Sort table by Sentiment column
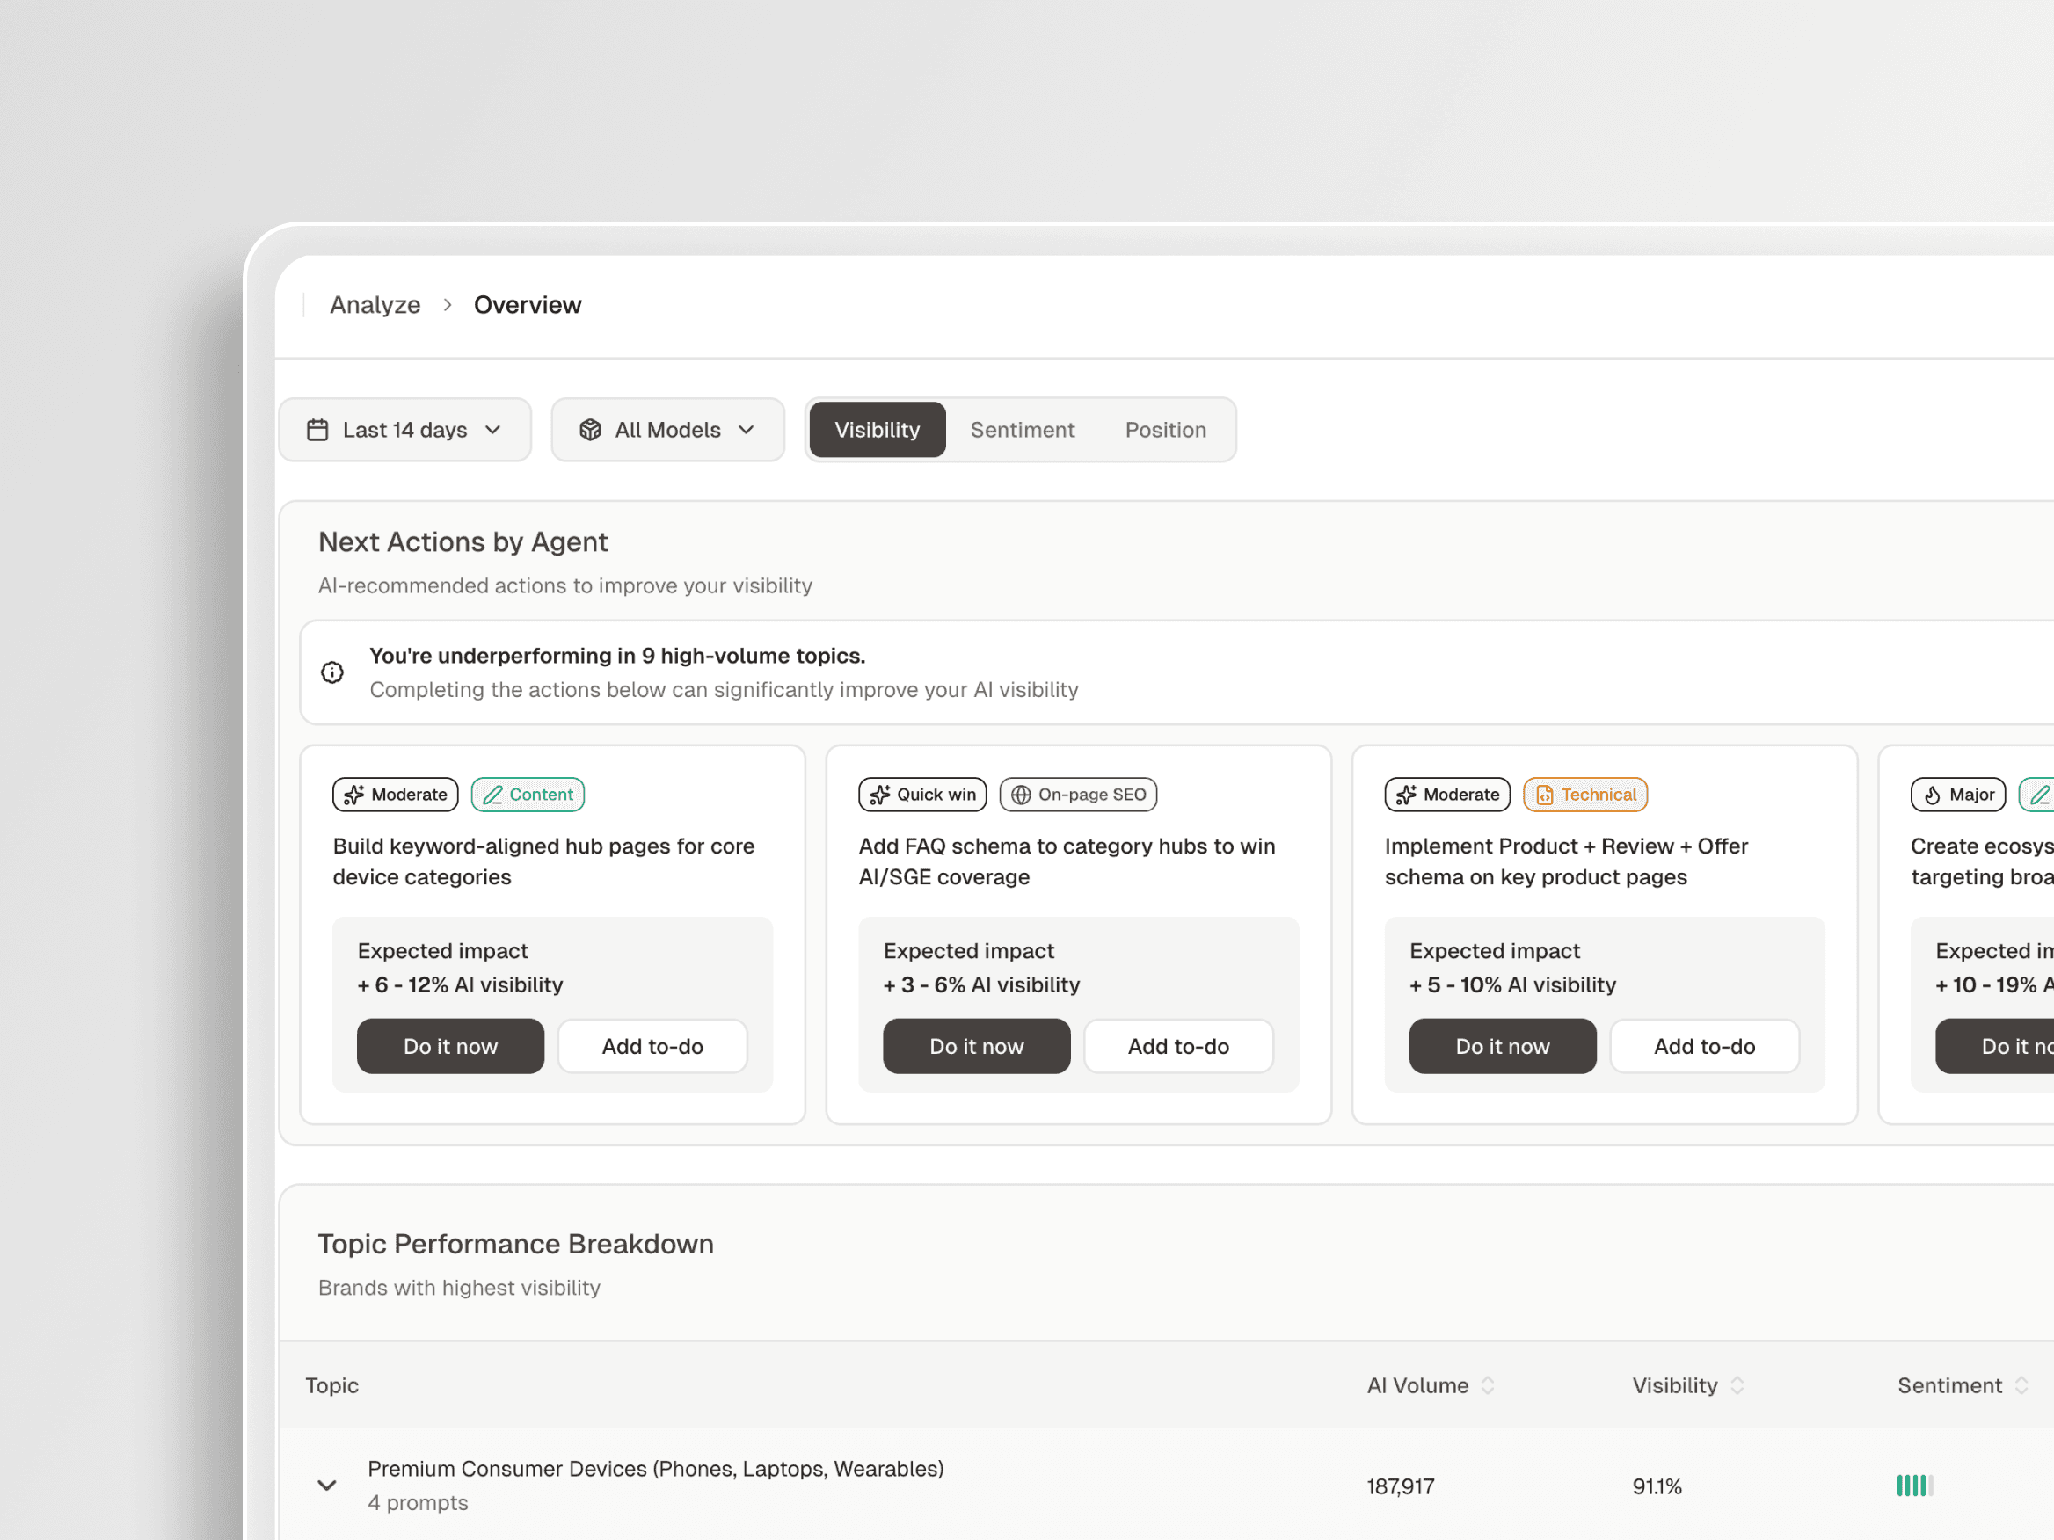 click(2021, 1385)
